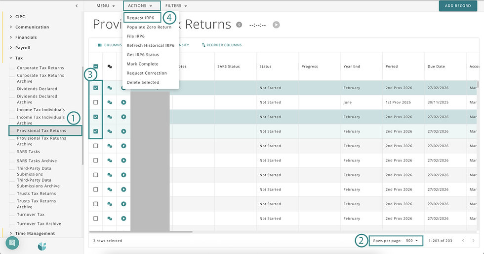Click the sidebar vertical scrollbar

point(83,115)
